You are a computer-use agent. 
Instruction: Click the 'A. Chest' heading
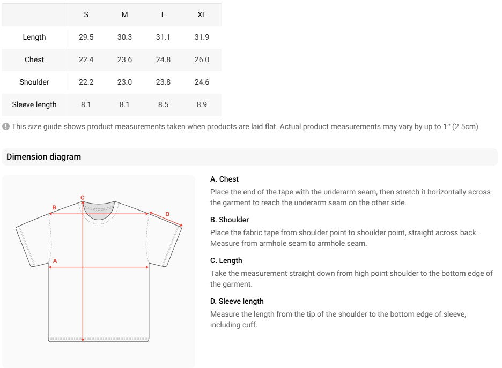tap(224, 179)
